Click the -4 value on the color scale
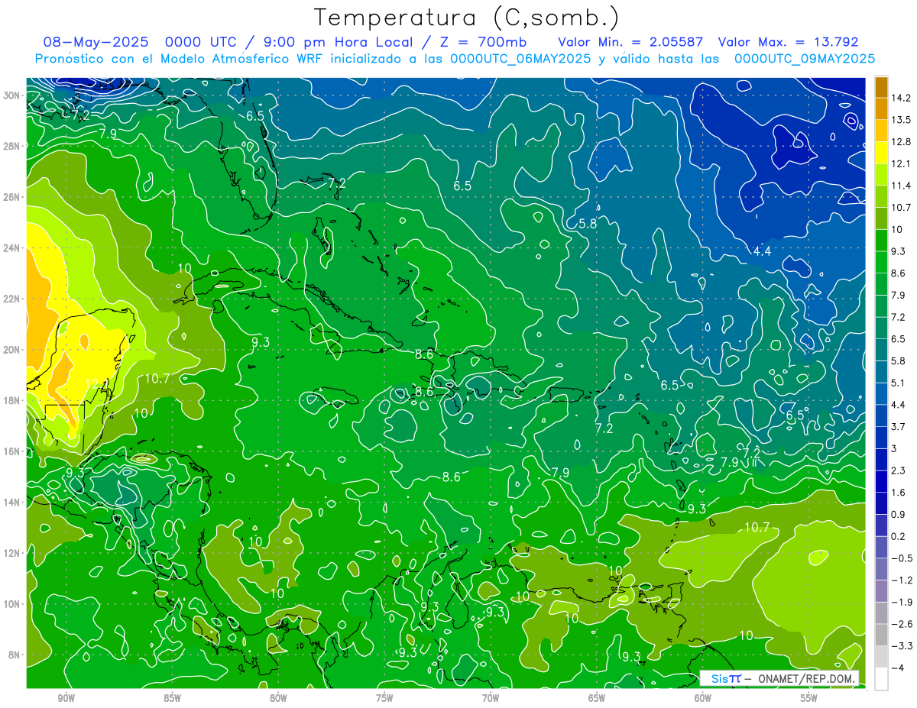The image size is (917, 708). pyautogui.click(x=898, y=668)
